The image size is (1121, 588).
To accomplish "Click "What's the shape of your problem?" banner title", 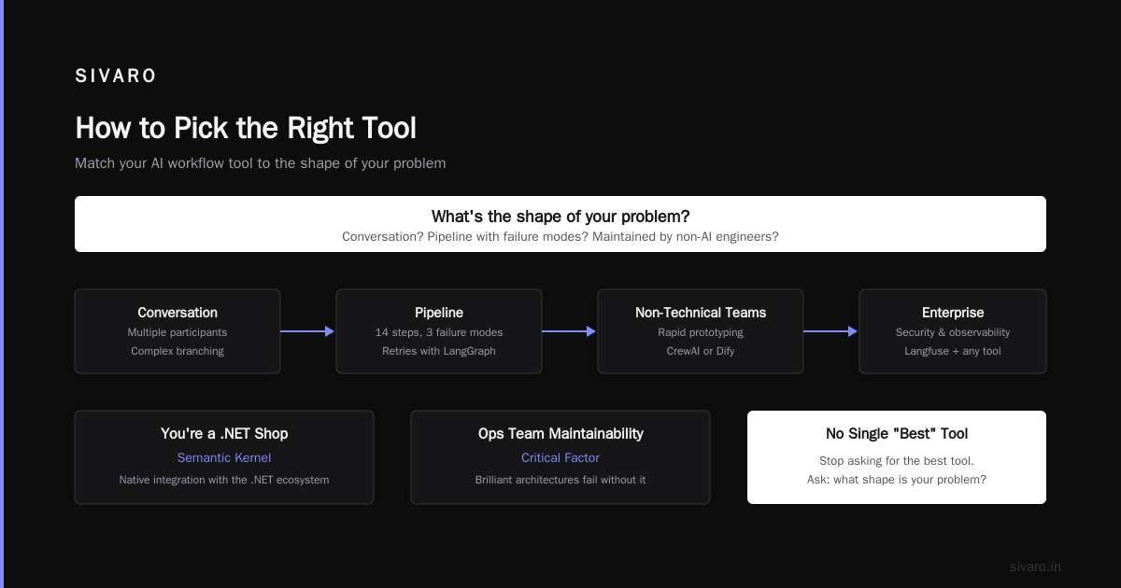I will pos(560,217).
